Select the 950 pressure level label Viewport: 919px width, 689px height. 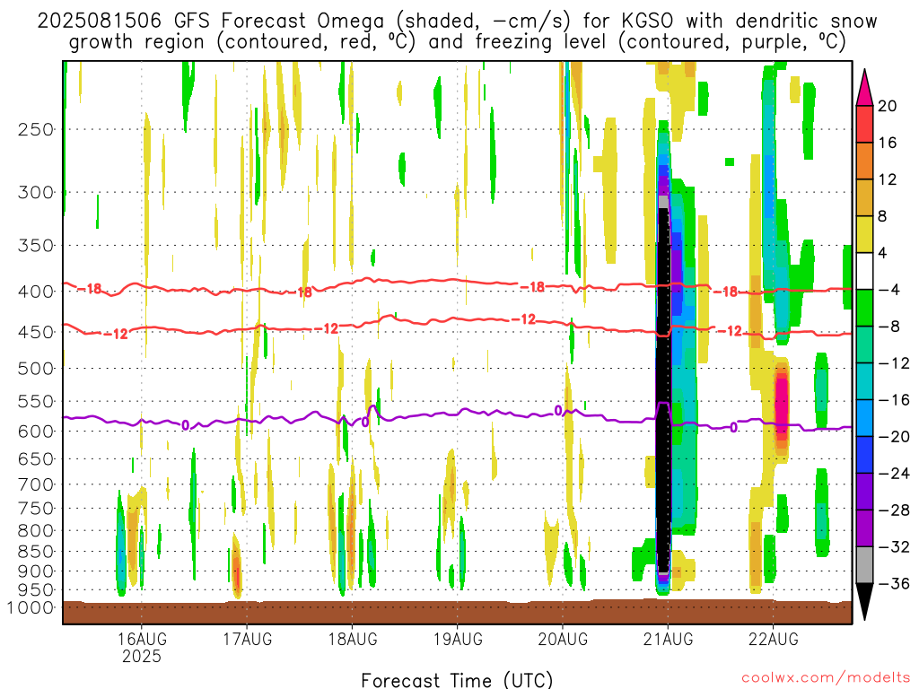(35, 590)
